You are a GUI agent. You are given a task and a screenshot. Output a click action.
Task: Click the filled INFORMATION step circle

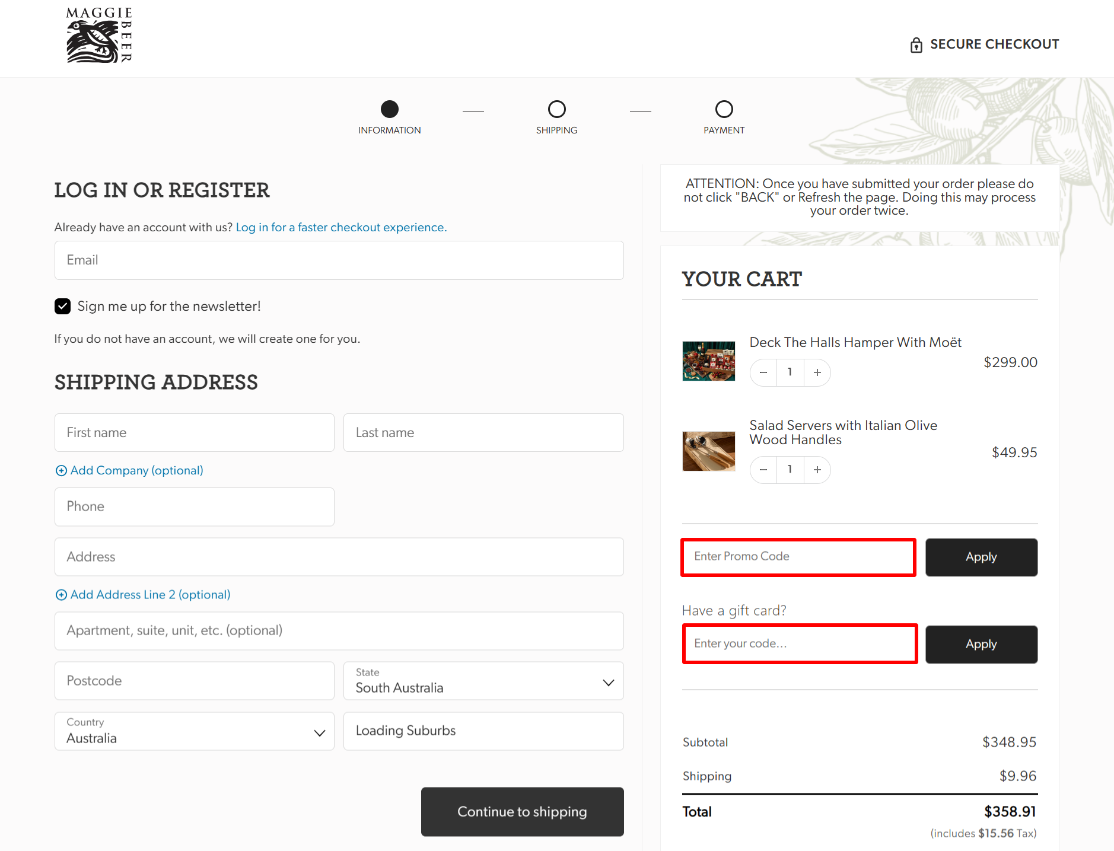[389, 109]
